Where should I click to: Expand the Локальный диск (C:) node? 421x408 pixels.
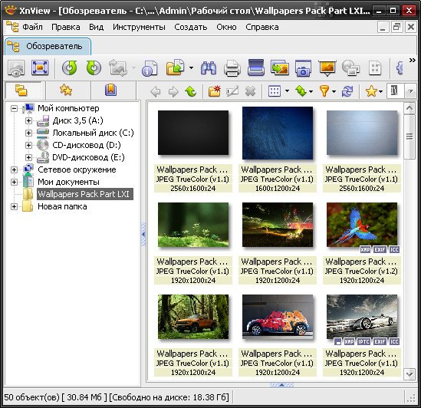point(28,133)
